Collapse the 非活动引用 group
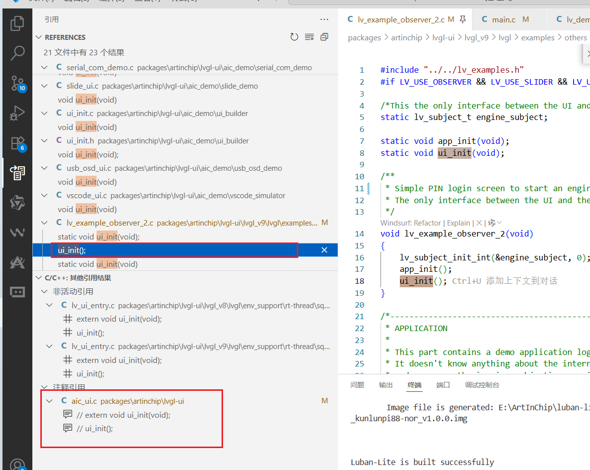Image resolution: width=590 pixels, height=470 pixels. tap(44, 292)
